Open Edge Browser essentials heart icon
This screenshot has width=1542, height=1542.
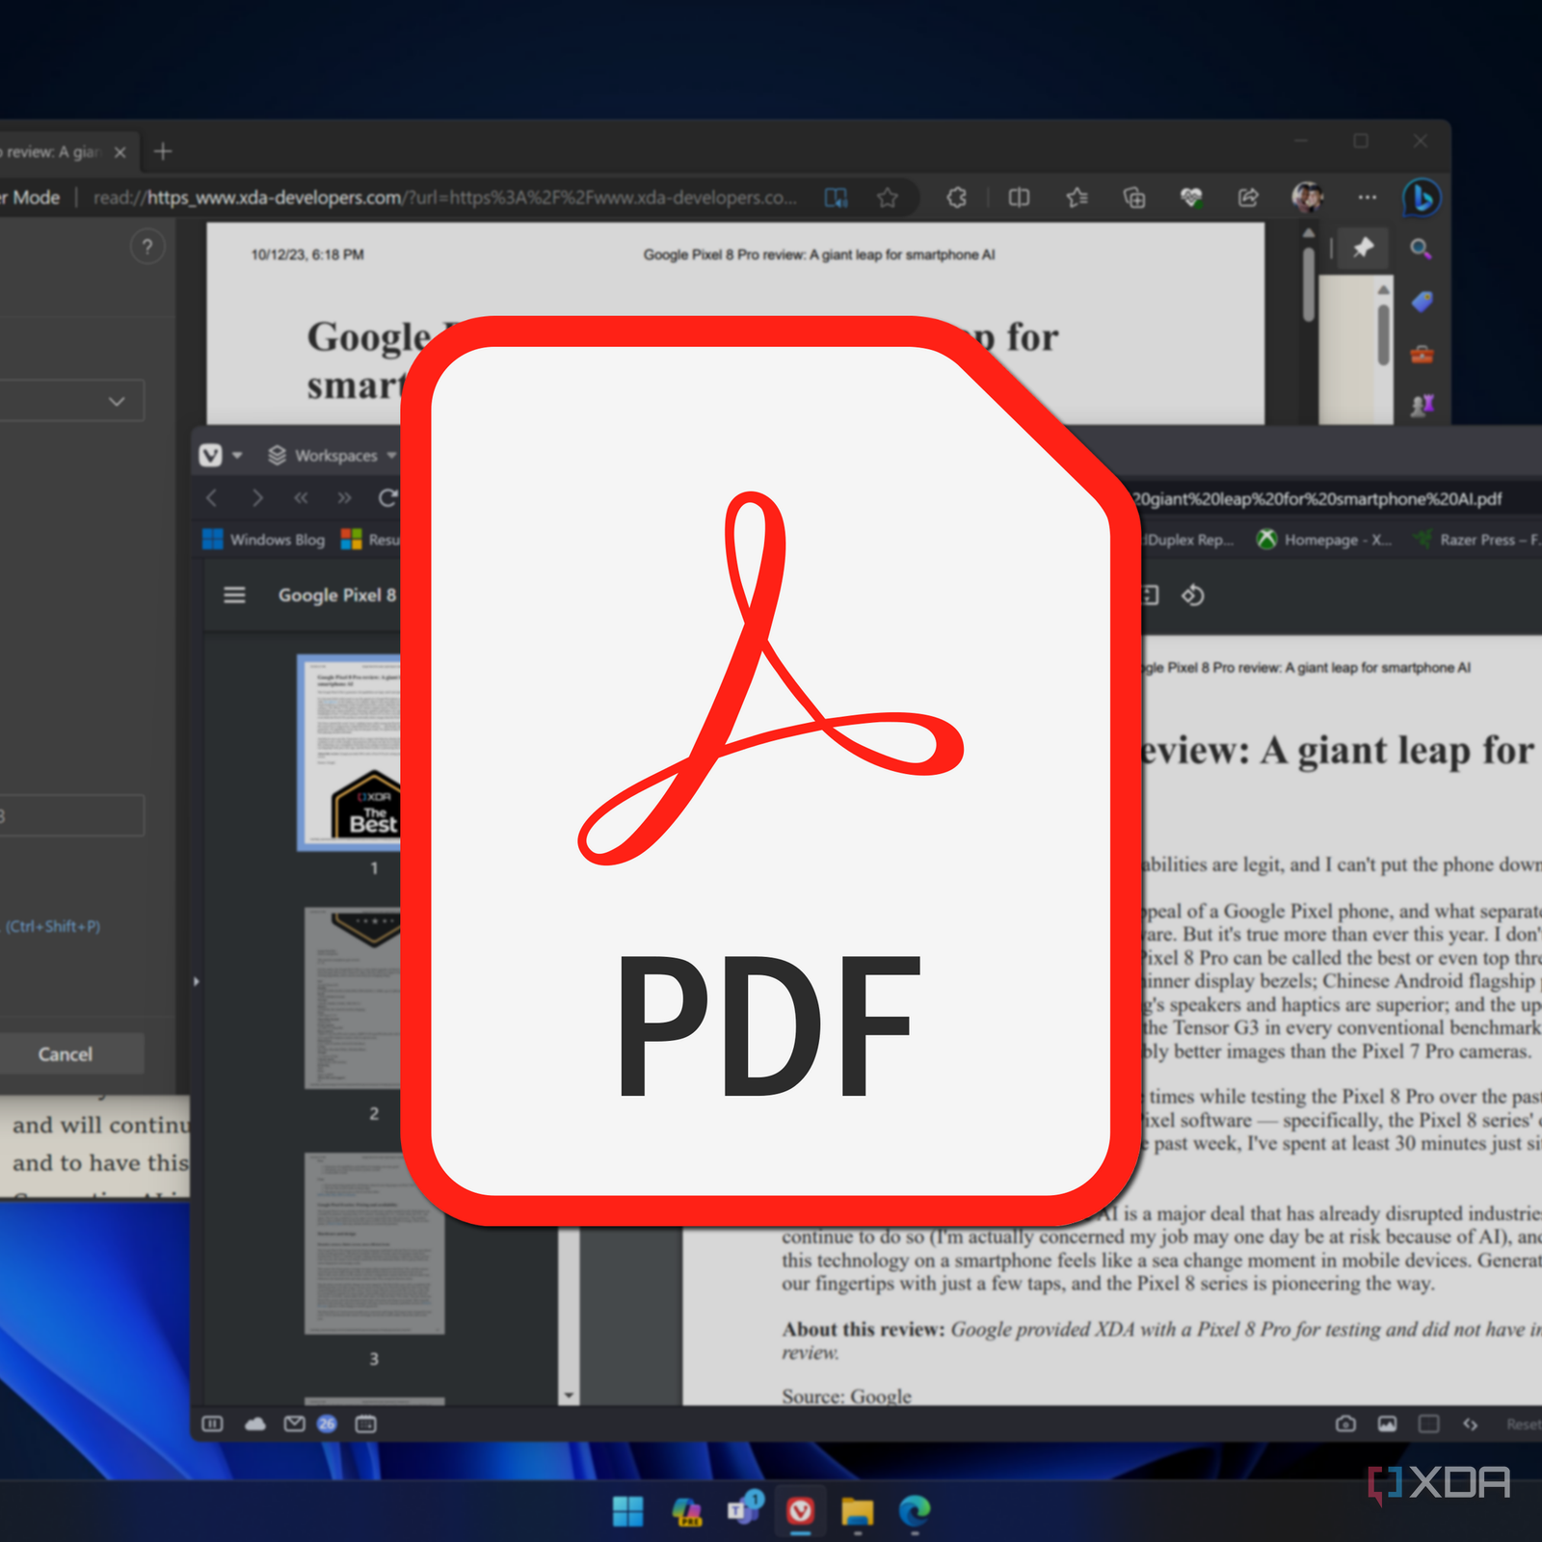pyautogui.click(x=1191, y=198)
